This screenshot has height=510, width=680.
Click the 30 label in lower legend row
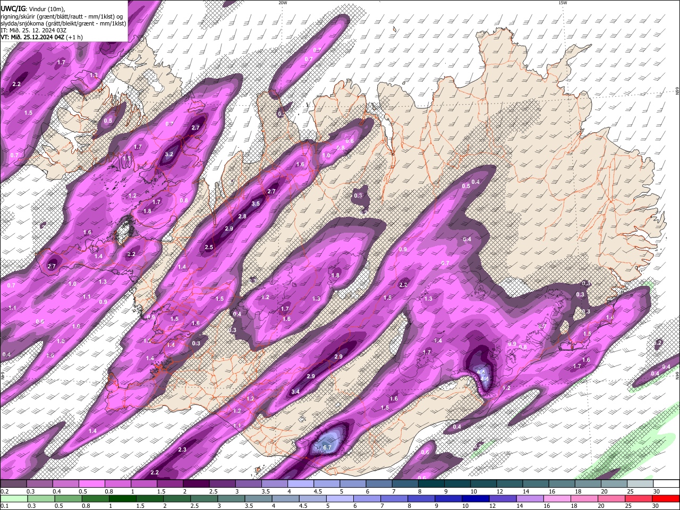(x=657, y=506)
